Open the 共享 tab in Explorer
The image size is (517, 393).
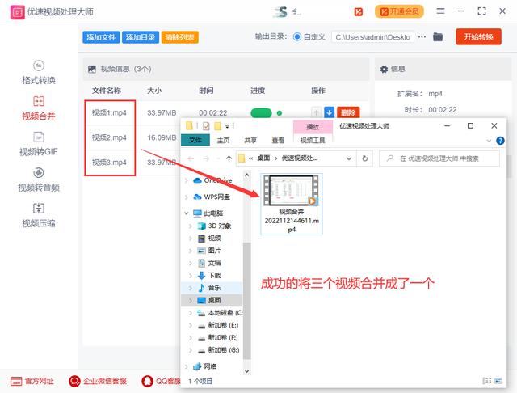(x=250, y=140)
